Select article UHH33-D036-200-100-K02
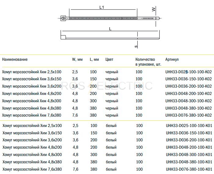 tap(188, 86)
